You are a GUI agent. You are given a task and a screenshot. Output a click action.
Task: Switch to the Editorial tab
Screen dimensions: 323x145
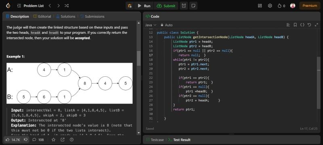[x=42, y=16]
